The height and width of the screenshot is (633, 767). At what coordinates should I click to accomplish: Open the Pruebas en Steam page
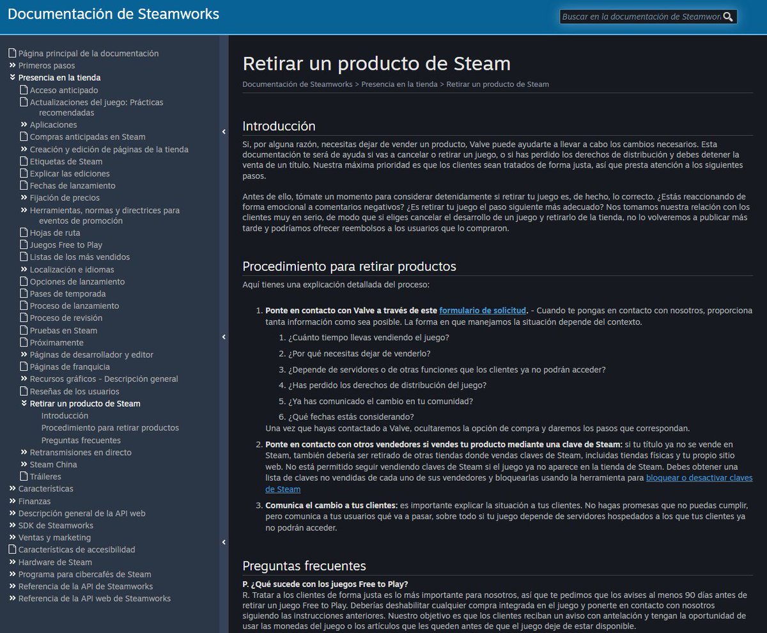(x=63, y=331)
